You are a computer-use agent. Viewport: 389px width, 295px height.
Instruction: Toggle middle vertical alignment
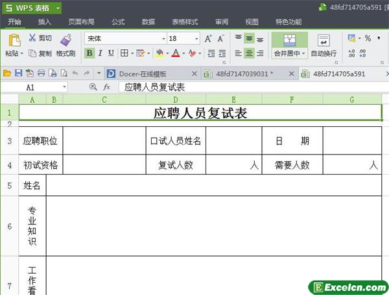(x=249, y=38)
